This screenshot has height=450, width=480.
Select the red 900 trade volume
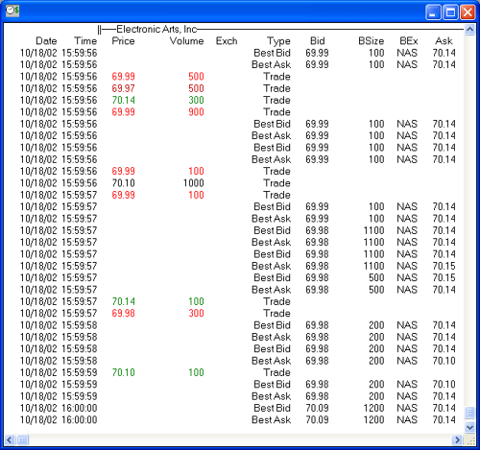(x=196, y=112)
